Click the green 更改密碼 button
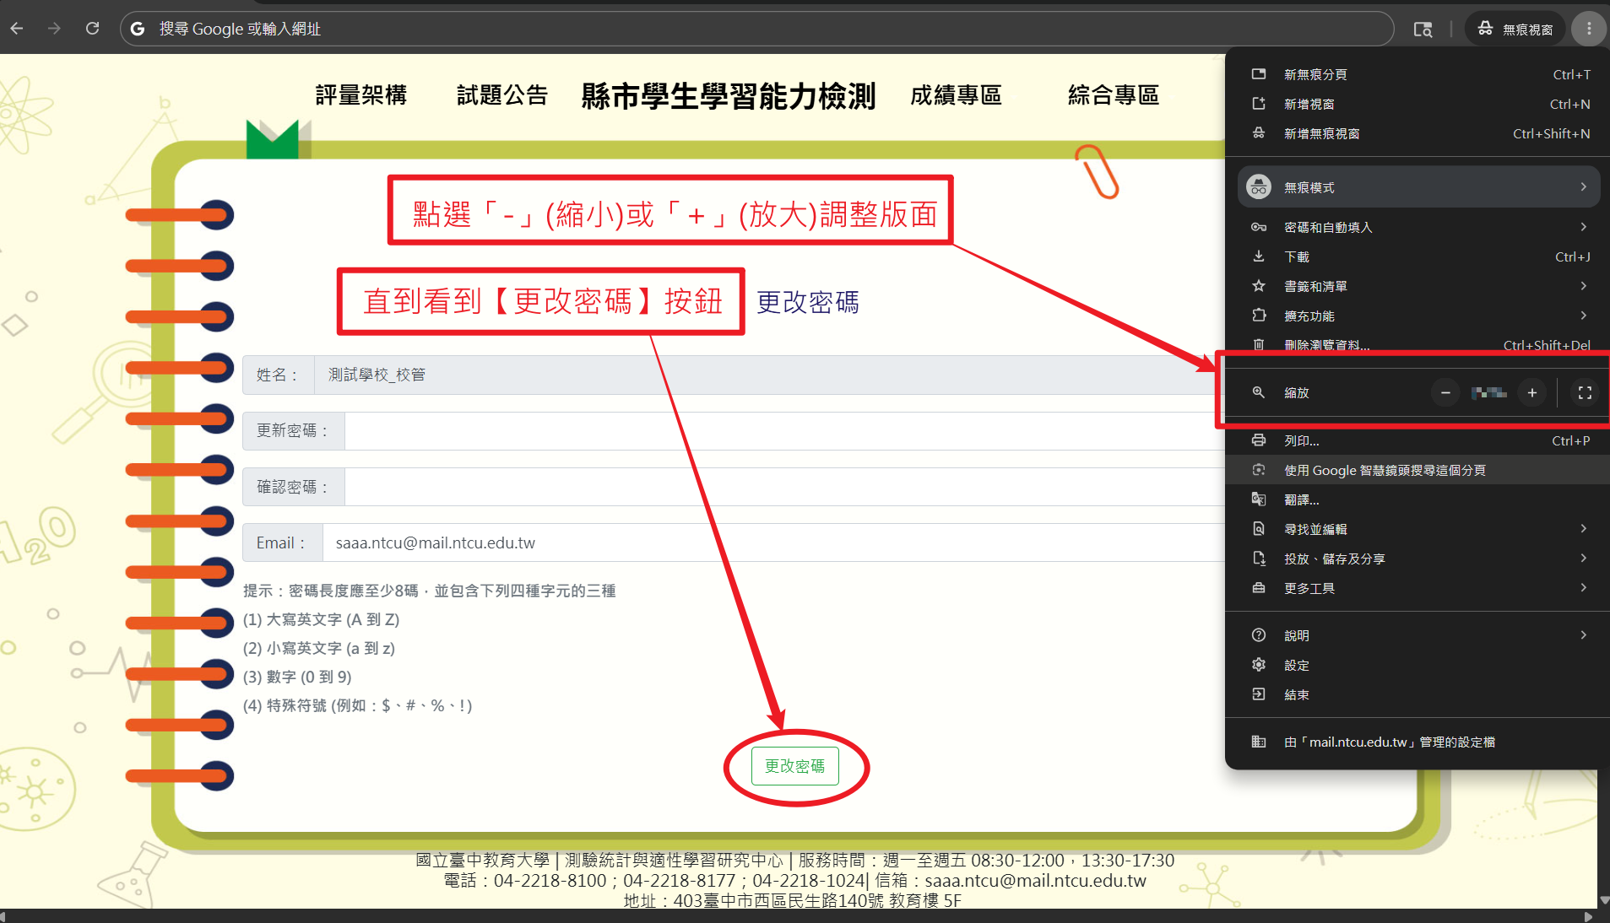The width and height of the screenshot is (1610, 923). pyautogui.click(x=794, y=766)
